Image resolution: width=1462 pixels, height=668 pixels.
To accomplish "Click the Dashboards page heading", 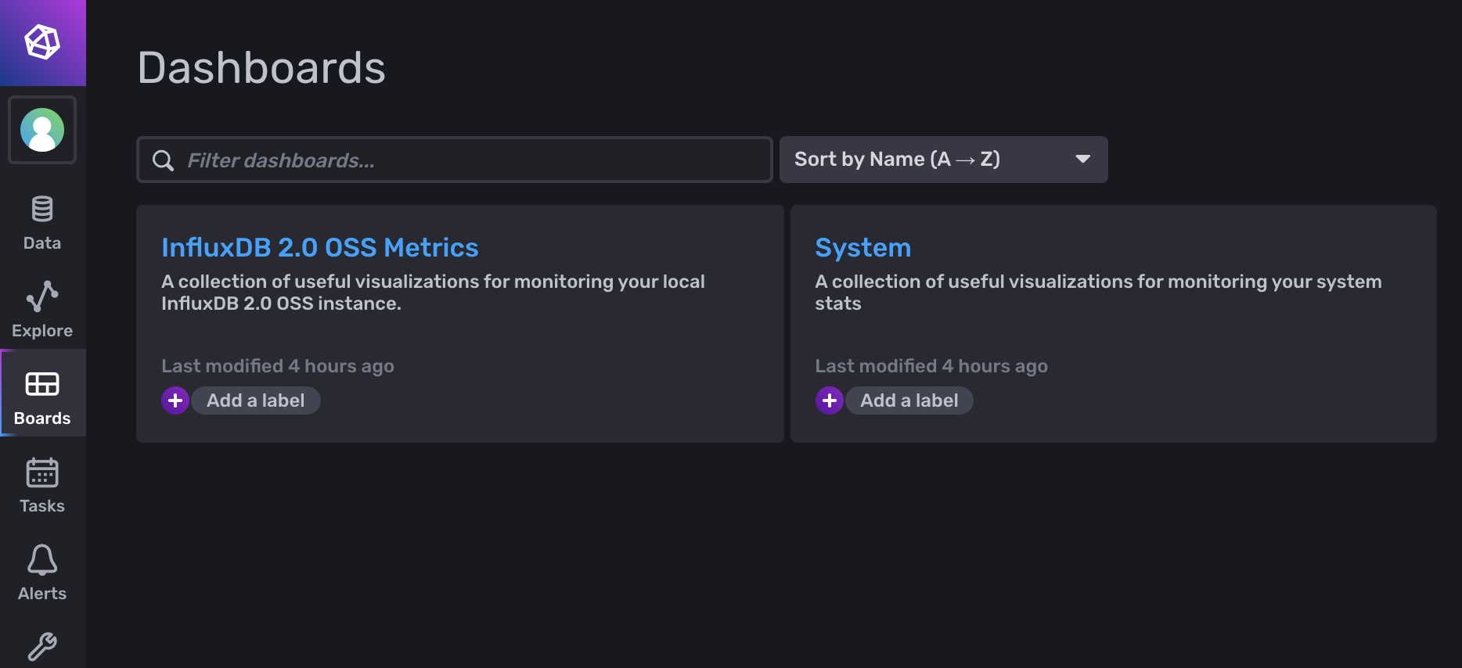I will [x=261, y=67].
